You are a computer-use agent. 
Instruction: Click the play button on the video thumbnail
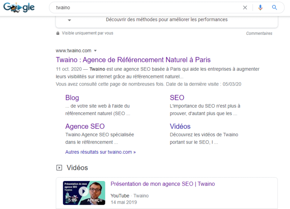(x=83, y=191)
